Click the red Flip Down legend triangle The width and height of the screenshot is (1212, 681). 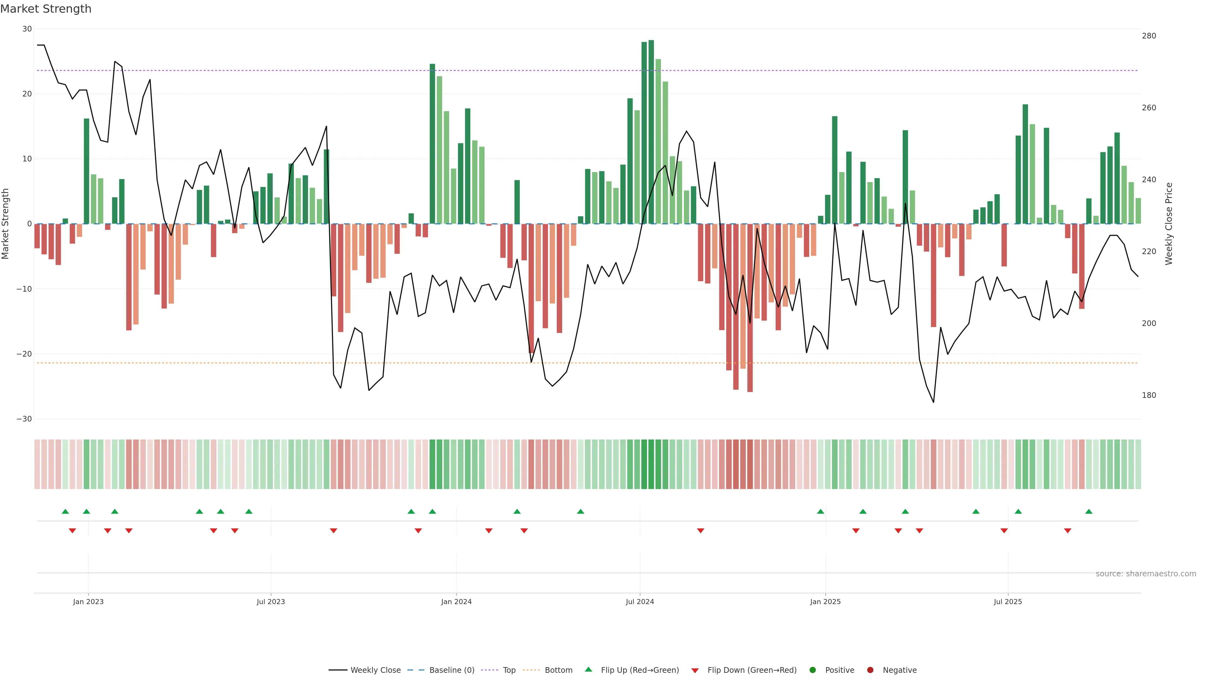pyautogui.click(x=695, y=671)
